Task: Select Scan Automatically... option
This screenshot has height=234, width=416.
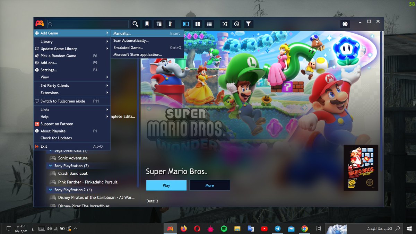Action: (x=147, y=41)
